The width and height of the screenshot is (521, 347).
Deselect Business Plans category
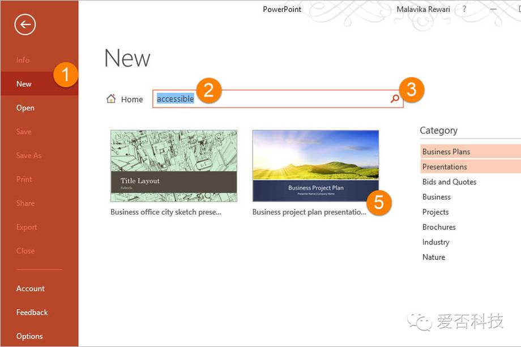click(471, 151)
